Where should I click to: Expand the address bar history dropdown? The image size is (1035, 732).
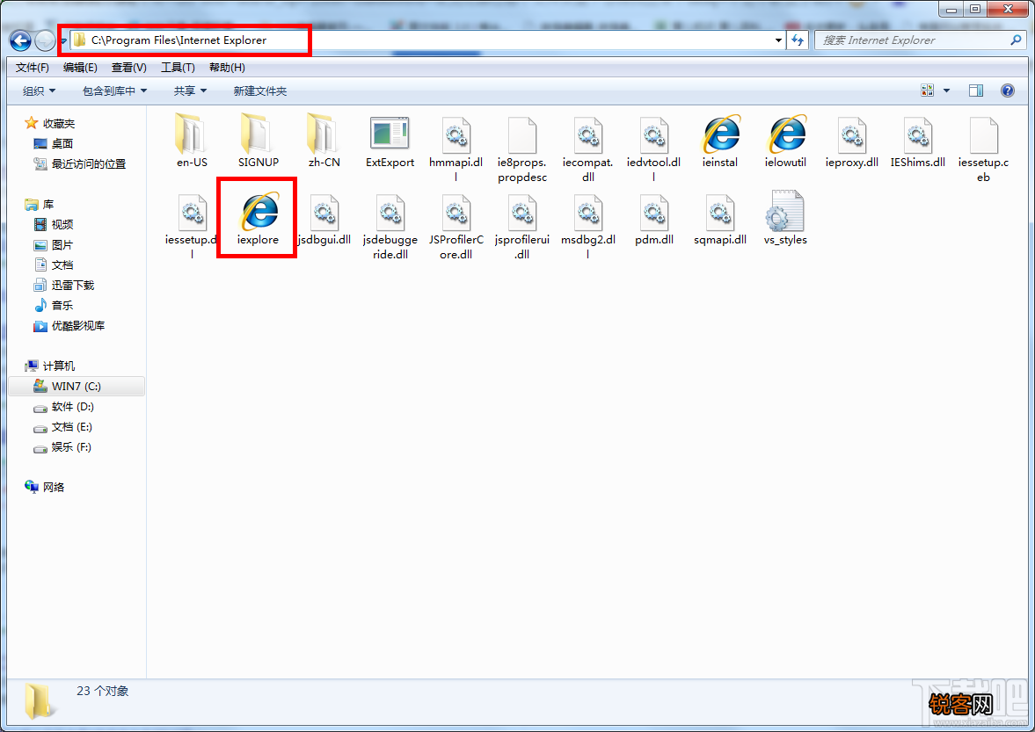coord(778,40)
